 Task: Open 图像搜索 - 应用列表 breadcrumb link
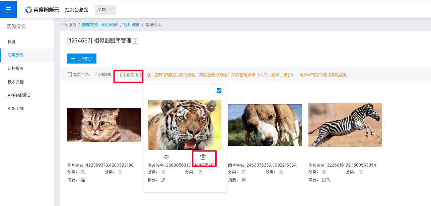point(100,25)
